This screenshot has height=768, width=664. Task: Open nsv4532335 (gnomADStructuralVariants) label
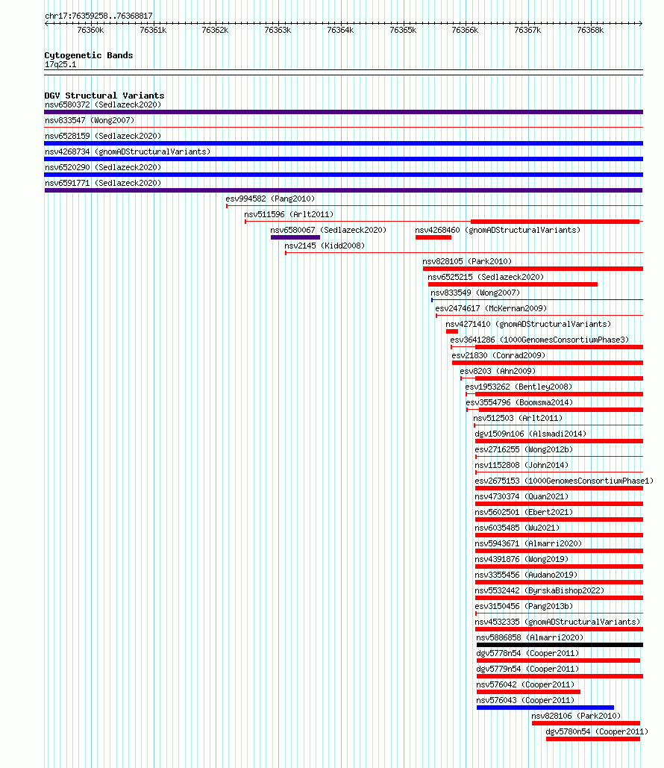pyautogui.click(x=557, y=622)
